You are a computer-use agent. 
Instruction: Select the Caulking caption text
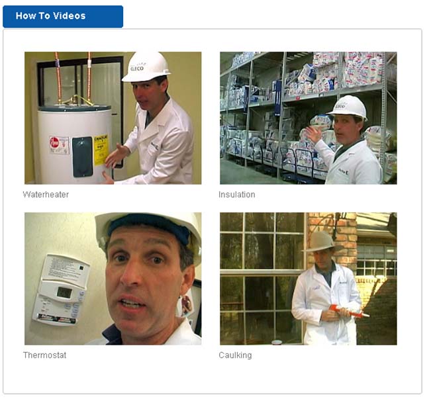click(x=235, y=355)
